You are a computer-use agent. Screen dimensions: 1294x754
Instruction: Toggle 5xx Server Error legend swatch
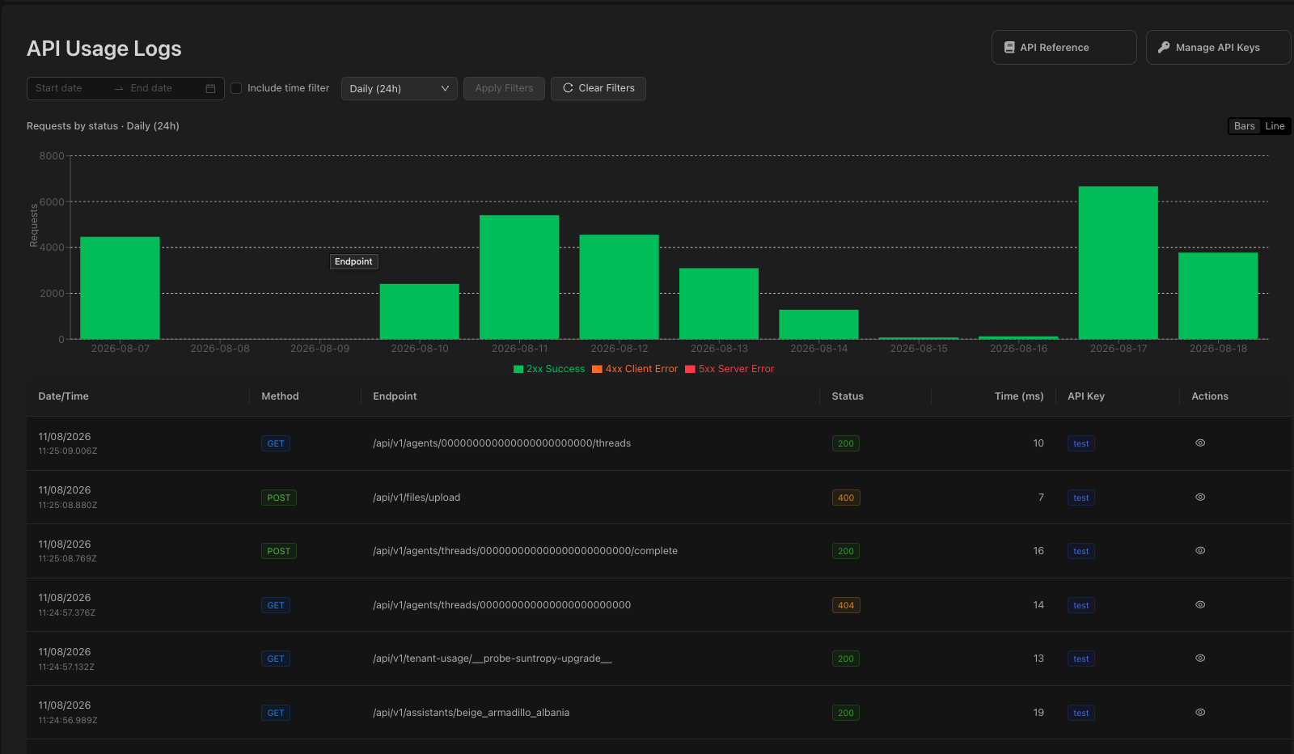pos(690,369)
